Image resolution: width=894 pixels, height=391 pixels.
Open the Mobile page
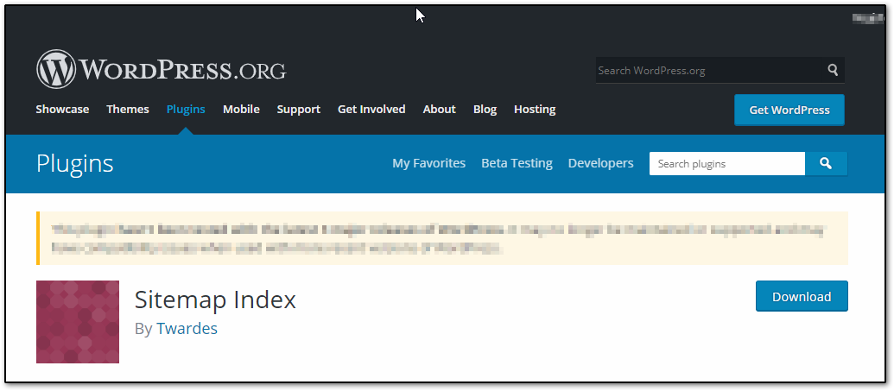point(241,110)
